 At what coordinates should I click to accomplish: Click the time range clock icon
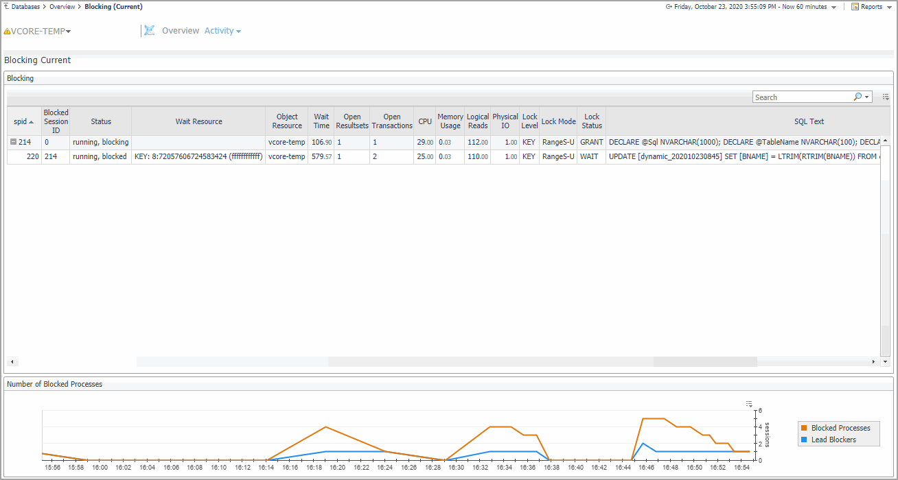click(669, 7)
